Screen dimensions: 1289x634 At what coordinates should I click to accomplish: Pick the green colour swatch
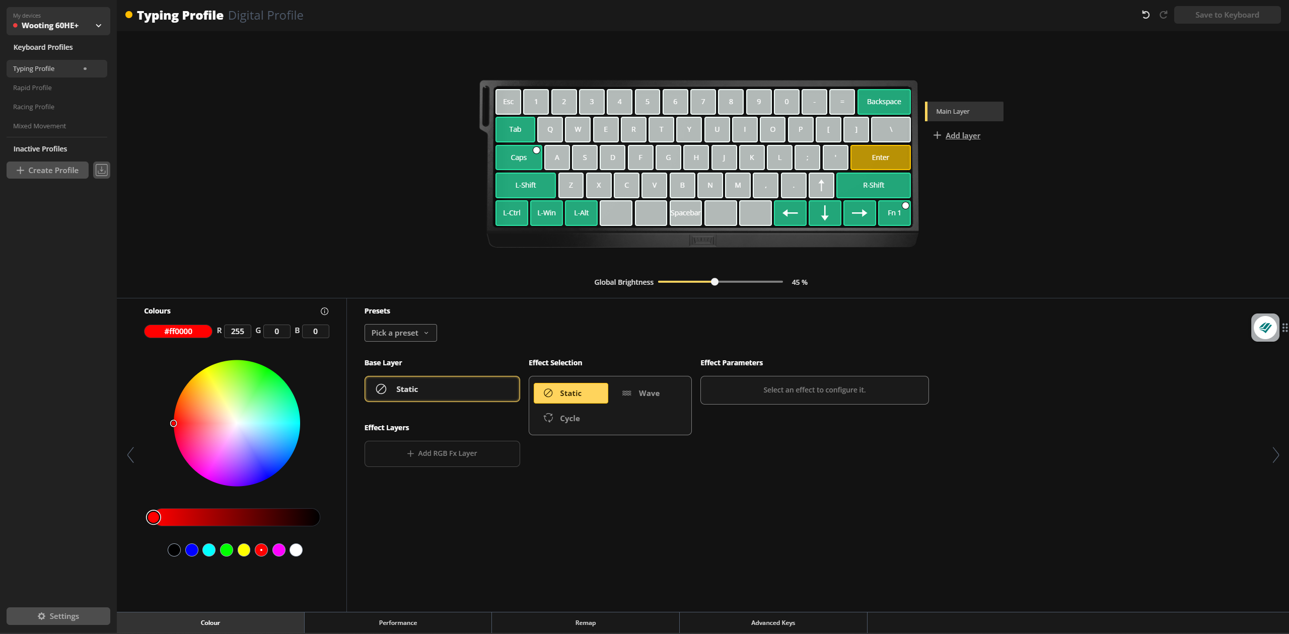227,550
